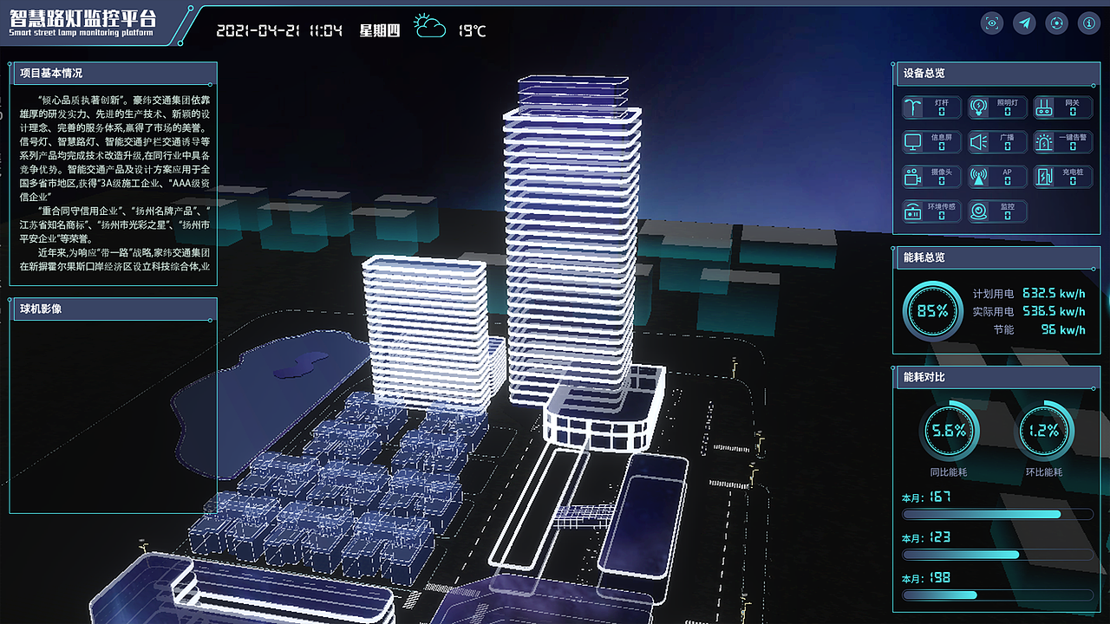Click the 1.2% 环比能耗 ring gauge

click(x=1044, y=431)
